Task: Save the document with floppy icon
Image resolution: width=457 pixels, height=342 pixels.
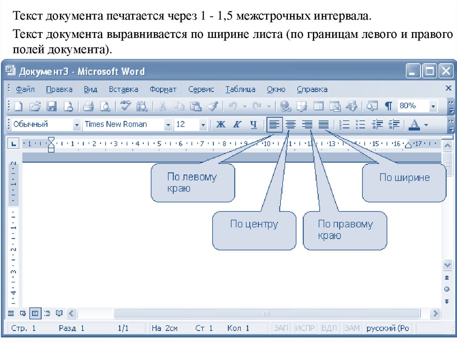Action: [52, 106]
